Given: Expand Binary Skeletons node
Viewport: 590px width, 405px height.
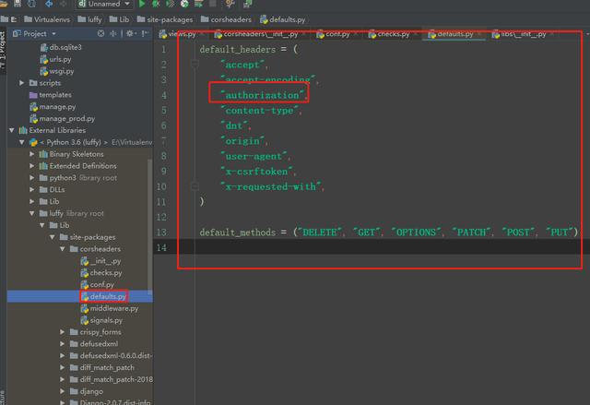Looking at the screenshot, I should pyautogui.click(x=32, y=154).
